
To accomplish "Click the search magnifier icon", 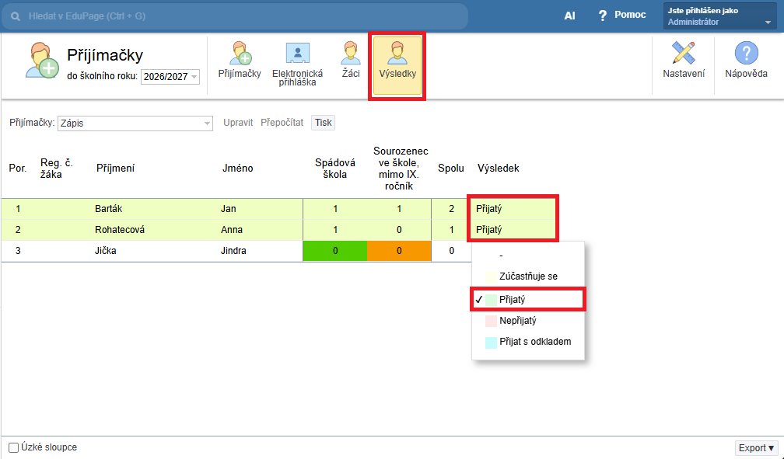I will click(16, 16).
